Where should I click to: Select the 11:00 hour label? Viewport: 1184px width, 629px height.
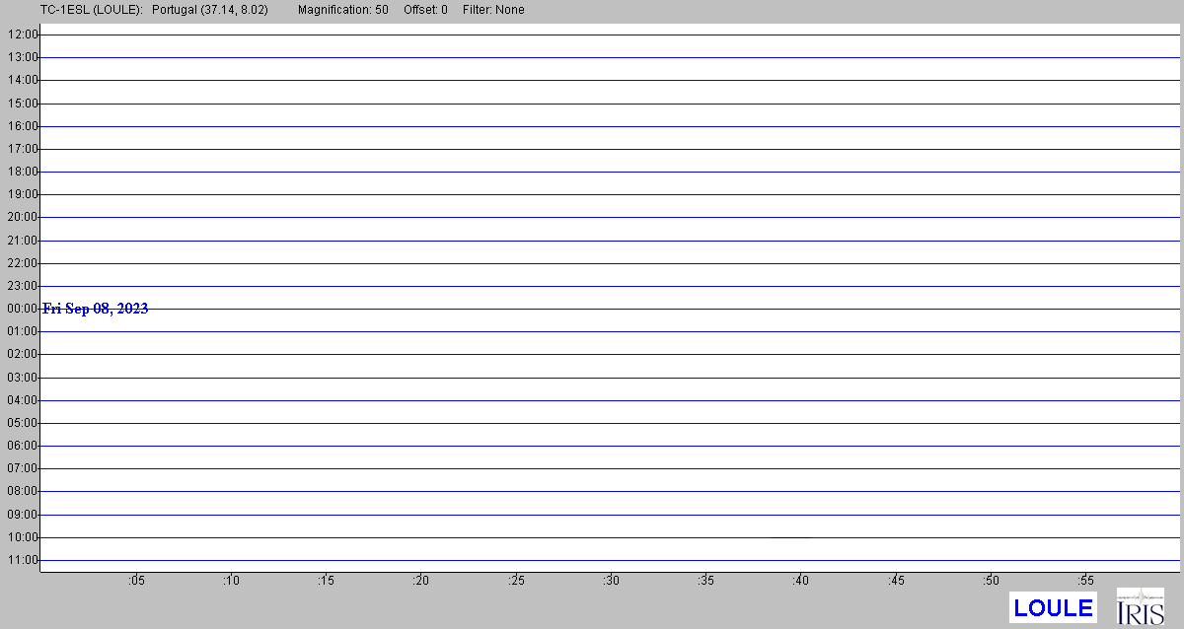(22, 560)
